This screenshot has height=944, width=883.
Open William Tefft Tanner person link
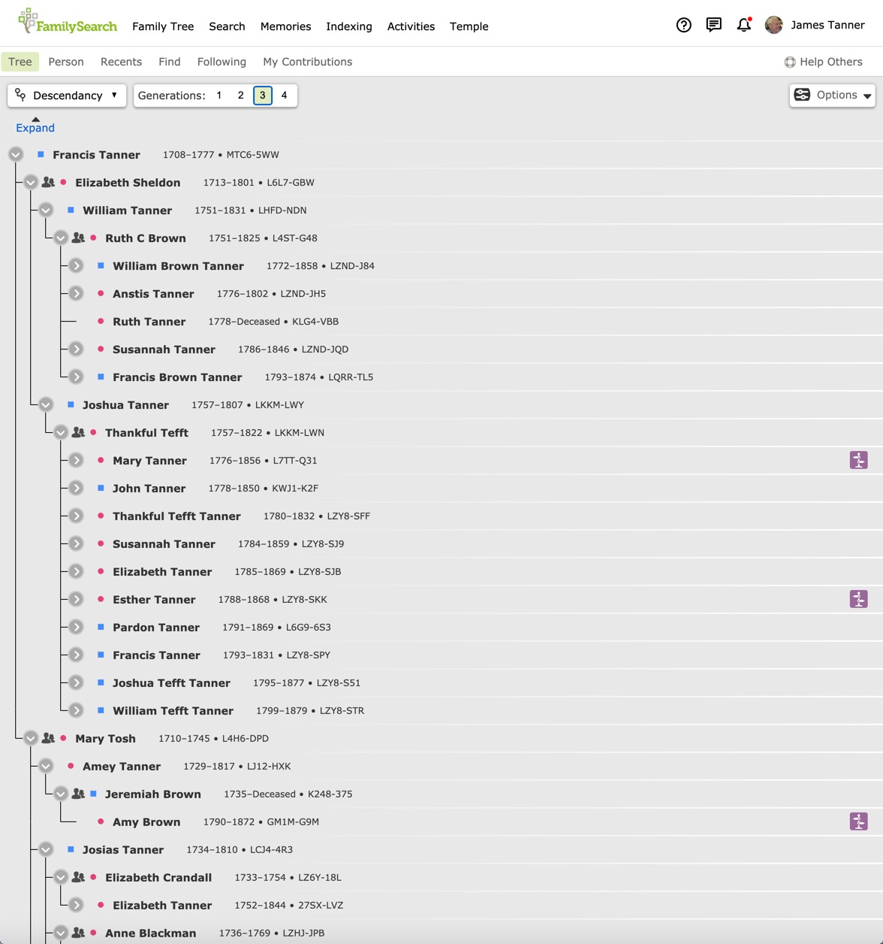point(173,711)
